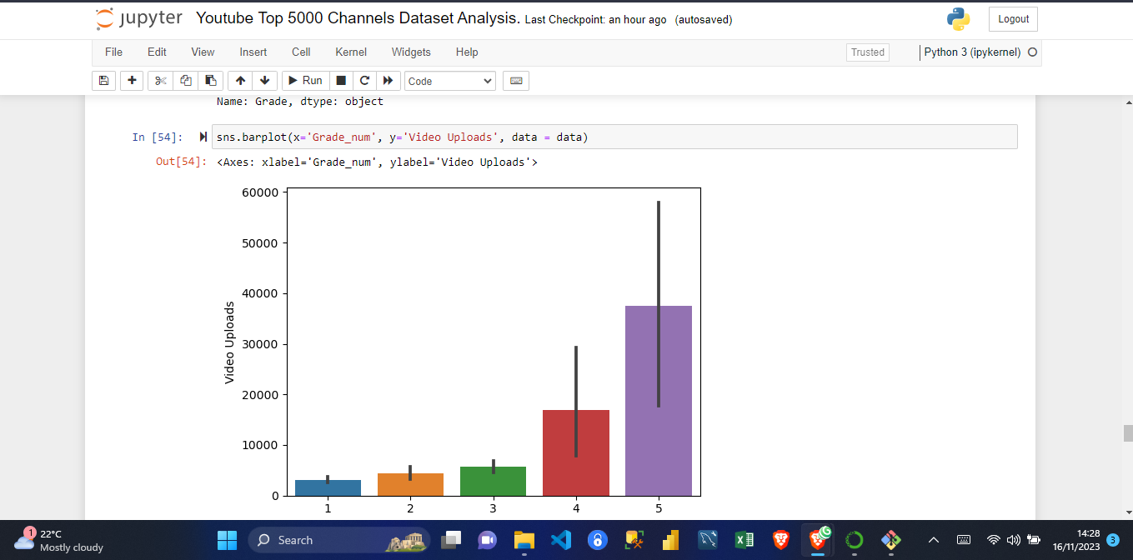
Task: Move the selected cell up
Action: [x=240, y=81]
